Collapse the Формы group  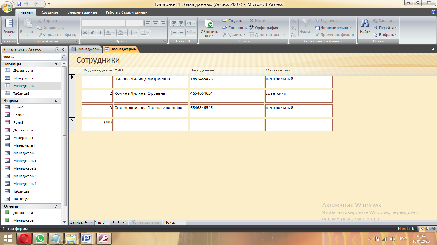pyautogui.click(x=56, y=101)
